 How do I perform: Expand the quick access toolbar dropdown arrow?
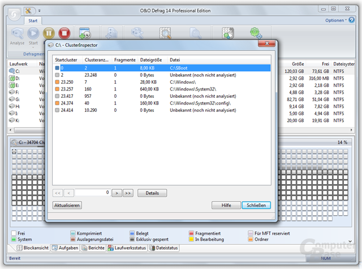pyautogui.click(x=39, y=11)
